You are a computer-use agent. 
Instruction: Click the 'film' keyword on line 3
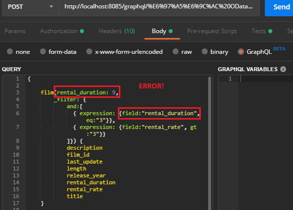[x=47, y=93]
